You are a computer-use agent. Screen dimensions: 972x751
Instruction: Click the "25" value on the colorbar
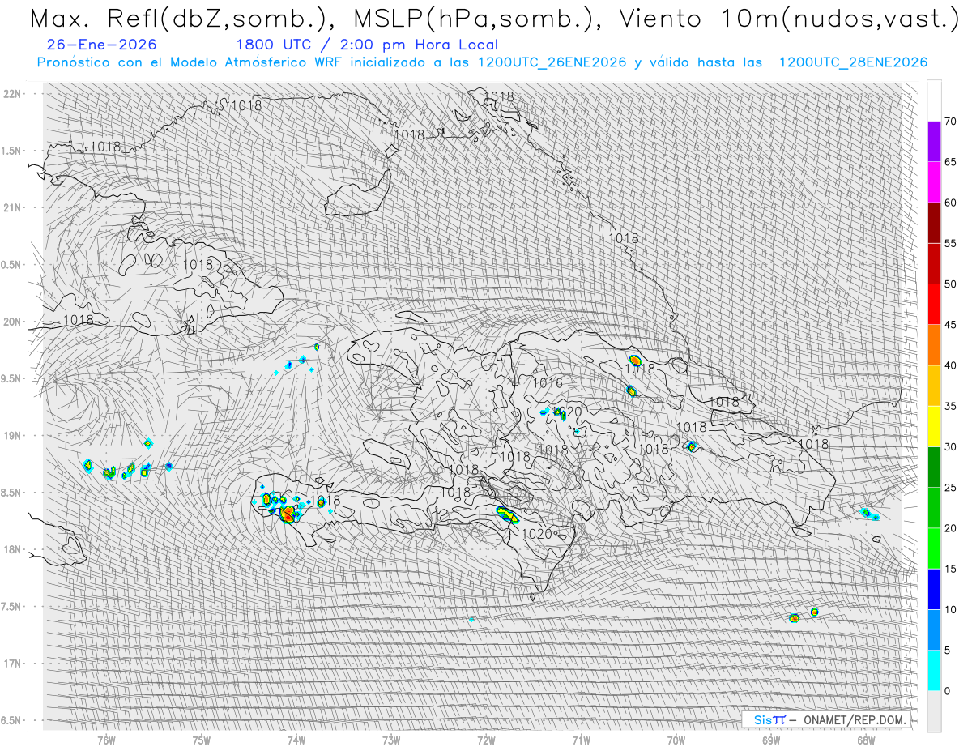tap(950, 488)
